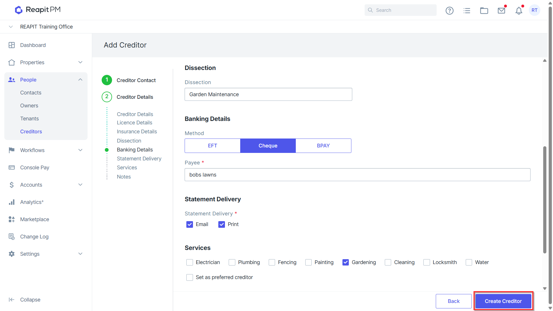
Task: Click the Settings gear icon
Action: click(12, 254)
